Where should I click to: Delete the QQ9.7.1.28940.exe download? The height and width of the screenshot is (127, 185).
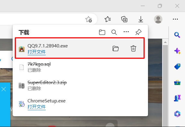click(x=133, y=48)
